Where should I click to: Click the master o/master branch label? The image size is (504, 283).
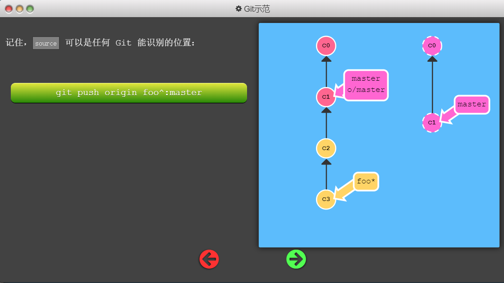point(366,84)
